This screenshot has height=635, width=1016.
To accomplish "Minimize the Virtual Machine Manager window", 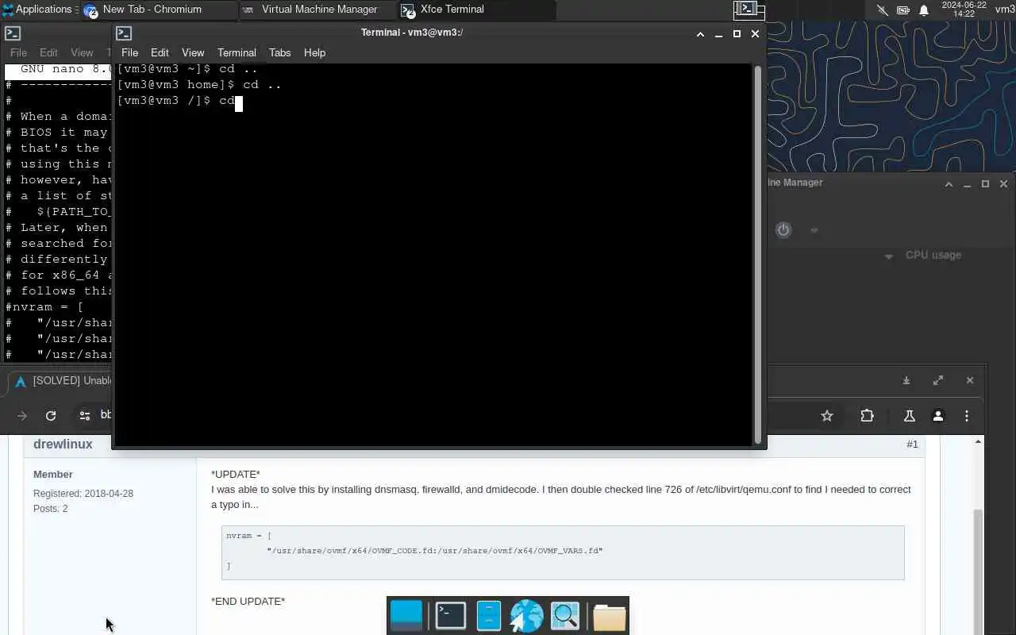I will point(967,184).
